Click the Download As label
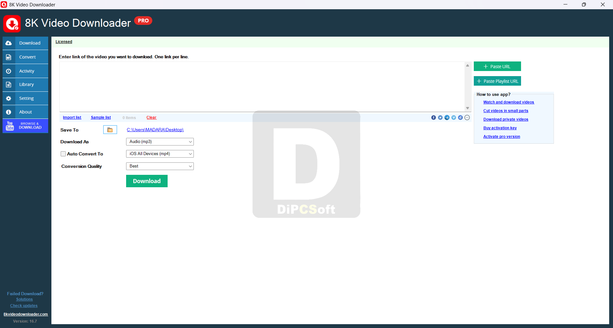The width and height of the screenshot is (613, 328). (x=74, y=142)
